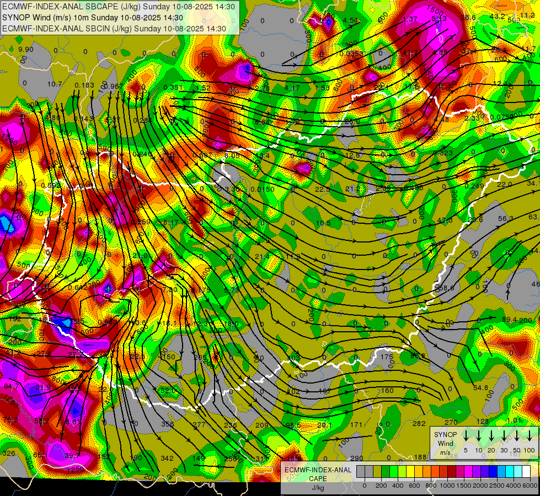Screen dimensions: 540x496
Task: Pick the magenta swatch in the CAPE scale
Action: (469, 471)
